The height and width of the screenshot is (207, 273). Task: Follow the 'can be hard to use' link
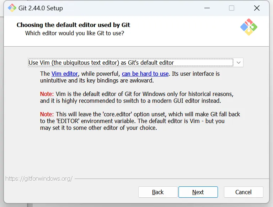145,74
